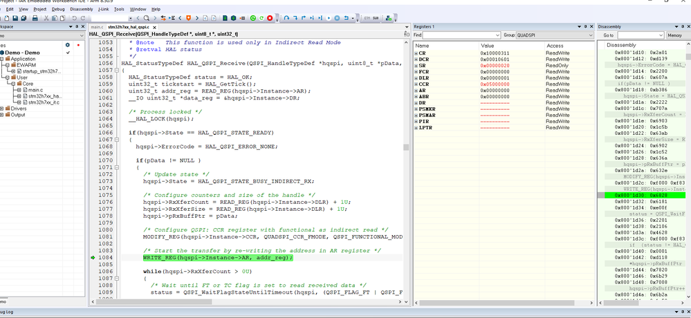This screenshot has width=691, height=318.
Task: Open the Group QUADSPI dropdown
Action: [x=591, y=35]
